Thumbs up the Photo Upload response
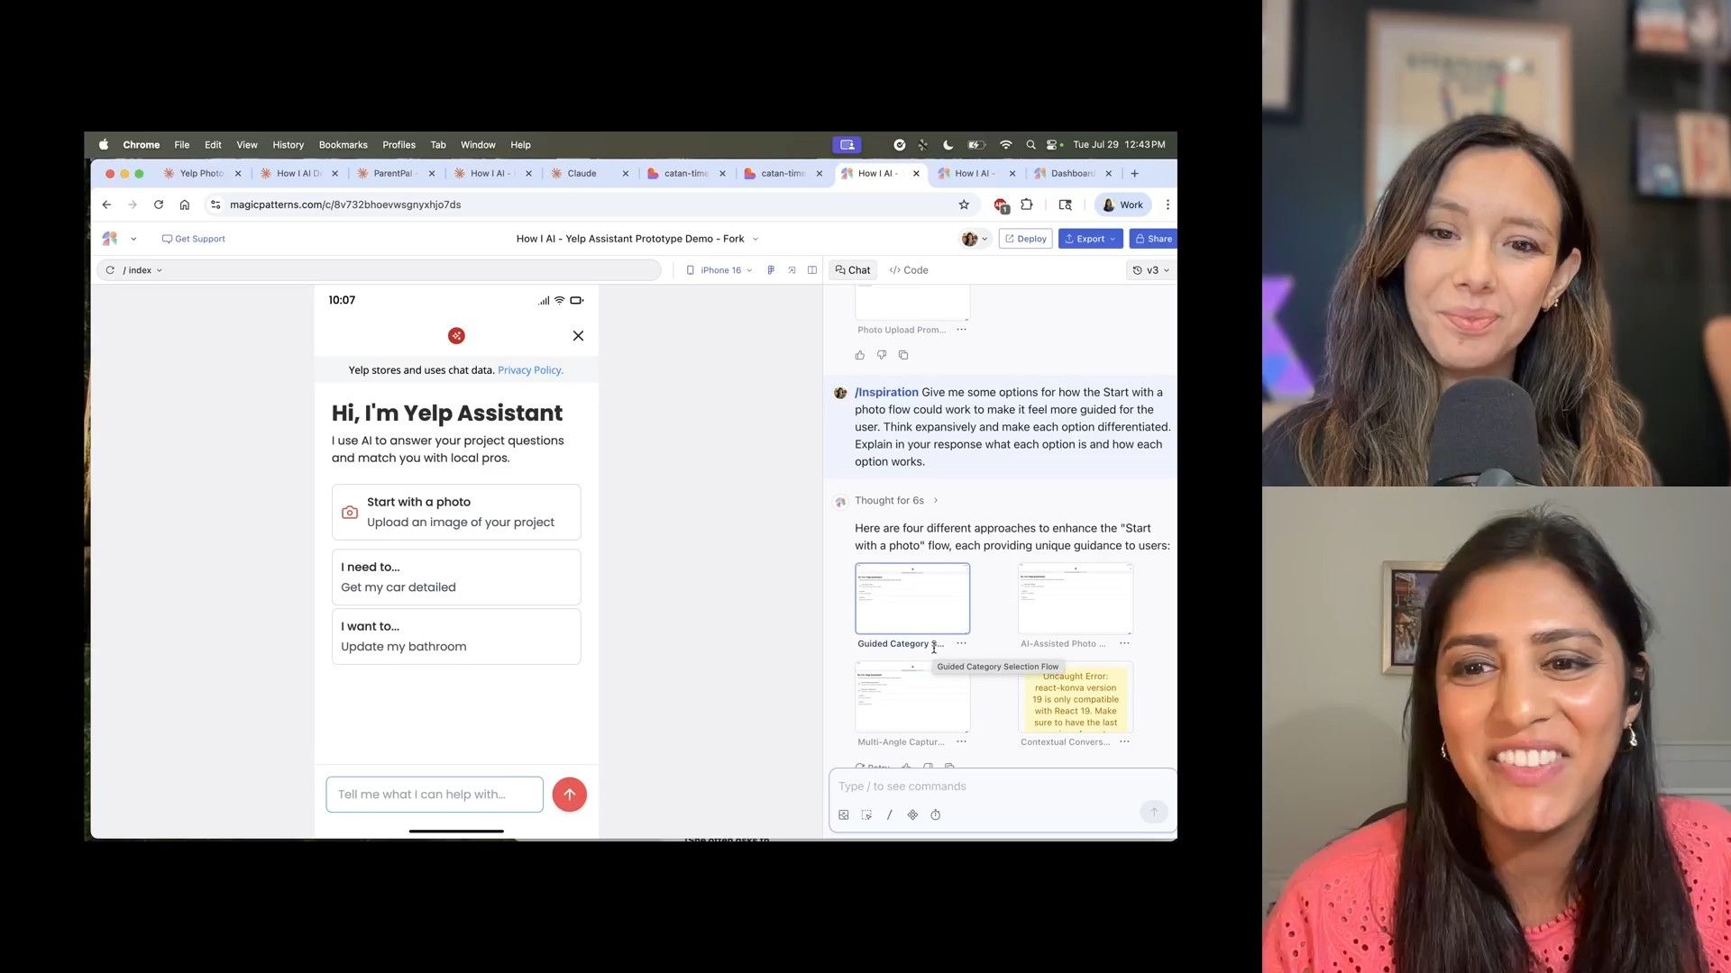 860,355
